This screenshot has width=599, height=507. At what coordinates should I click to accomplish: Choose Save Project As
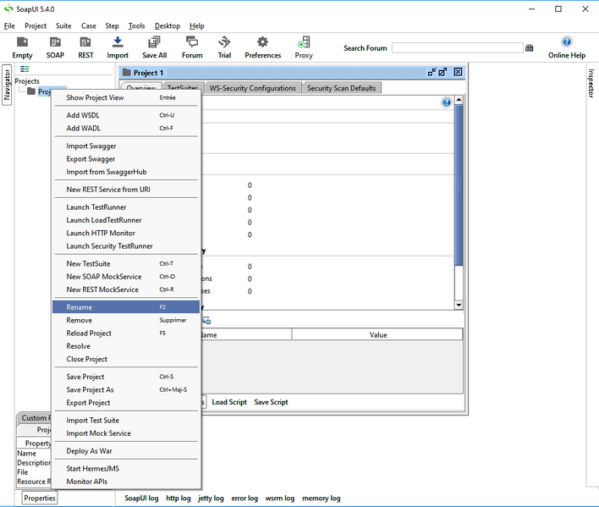pyautogui.click(x=126, y=389)
